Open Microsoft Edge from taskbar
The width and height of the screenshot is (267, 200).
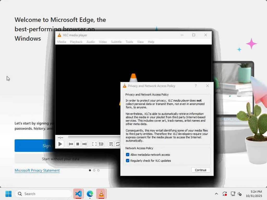[90, 194]
